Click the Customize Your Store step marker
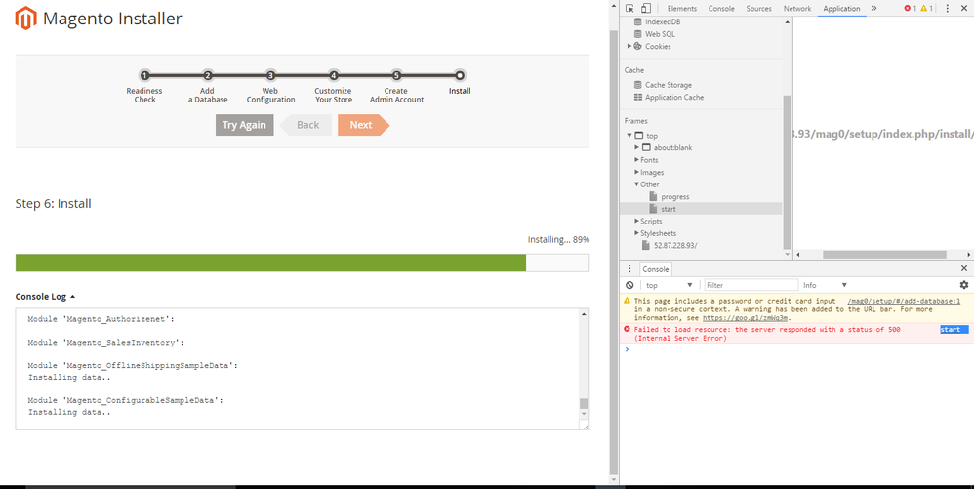Image resolution: width=974 pixels, height=489 pixels. click(334, 76)
